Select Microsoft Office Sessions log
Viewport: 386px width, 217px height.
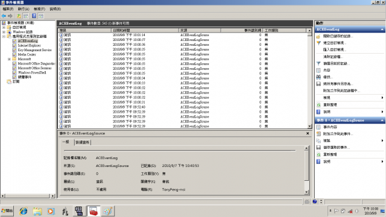pos(34,68)
